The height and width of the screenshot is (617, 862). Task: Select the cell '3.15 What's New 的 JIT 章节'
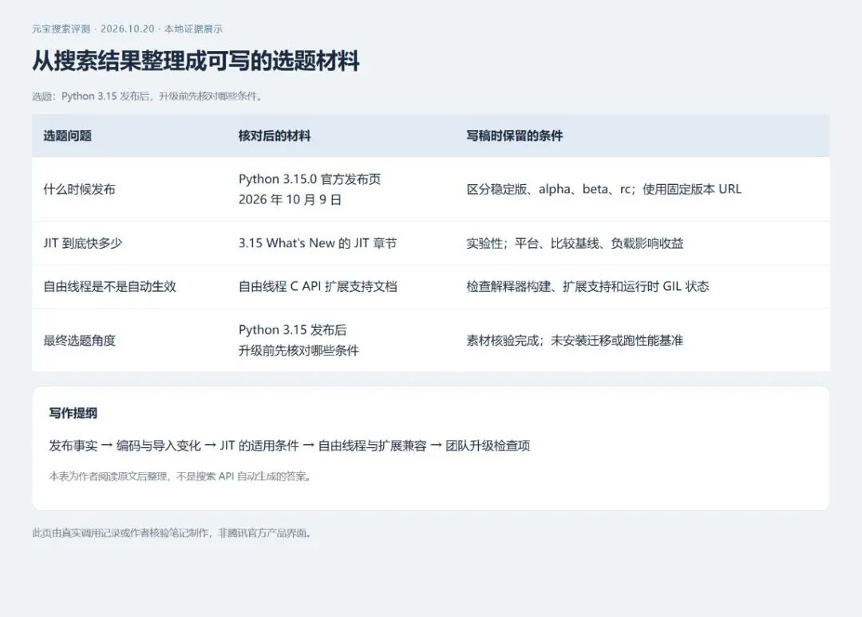point(317,243)
